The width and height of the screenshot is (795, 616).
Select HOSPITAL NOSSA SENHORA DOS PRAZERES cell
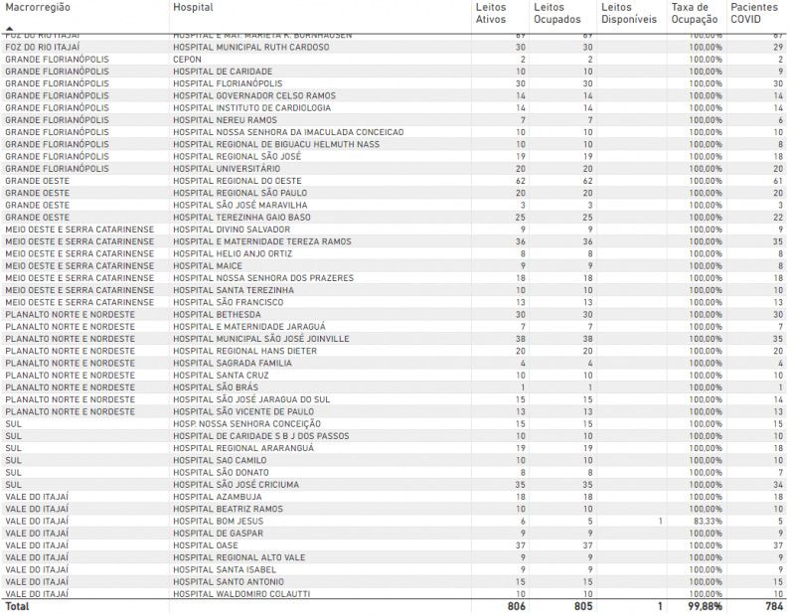[263, 278]
